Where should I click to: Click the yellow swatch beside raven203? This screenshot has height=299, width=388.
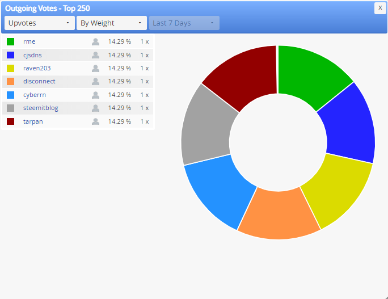pyautogui.click(x=10, y=68)
